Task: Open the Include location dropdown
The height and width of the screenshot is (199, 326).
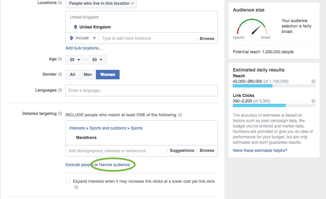Action: point(83,38)
